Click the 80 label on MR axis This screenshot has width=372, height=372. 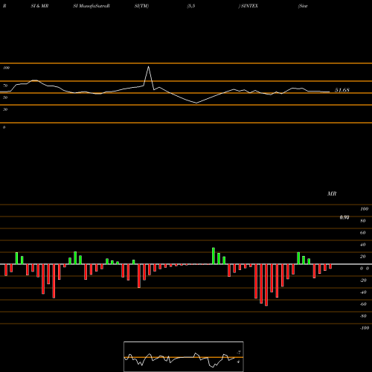[363, 221]
